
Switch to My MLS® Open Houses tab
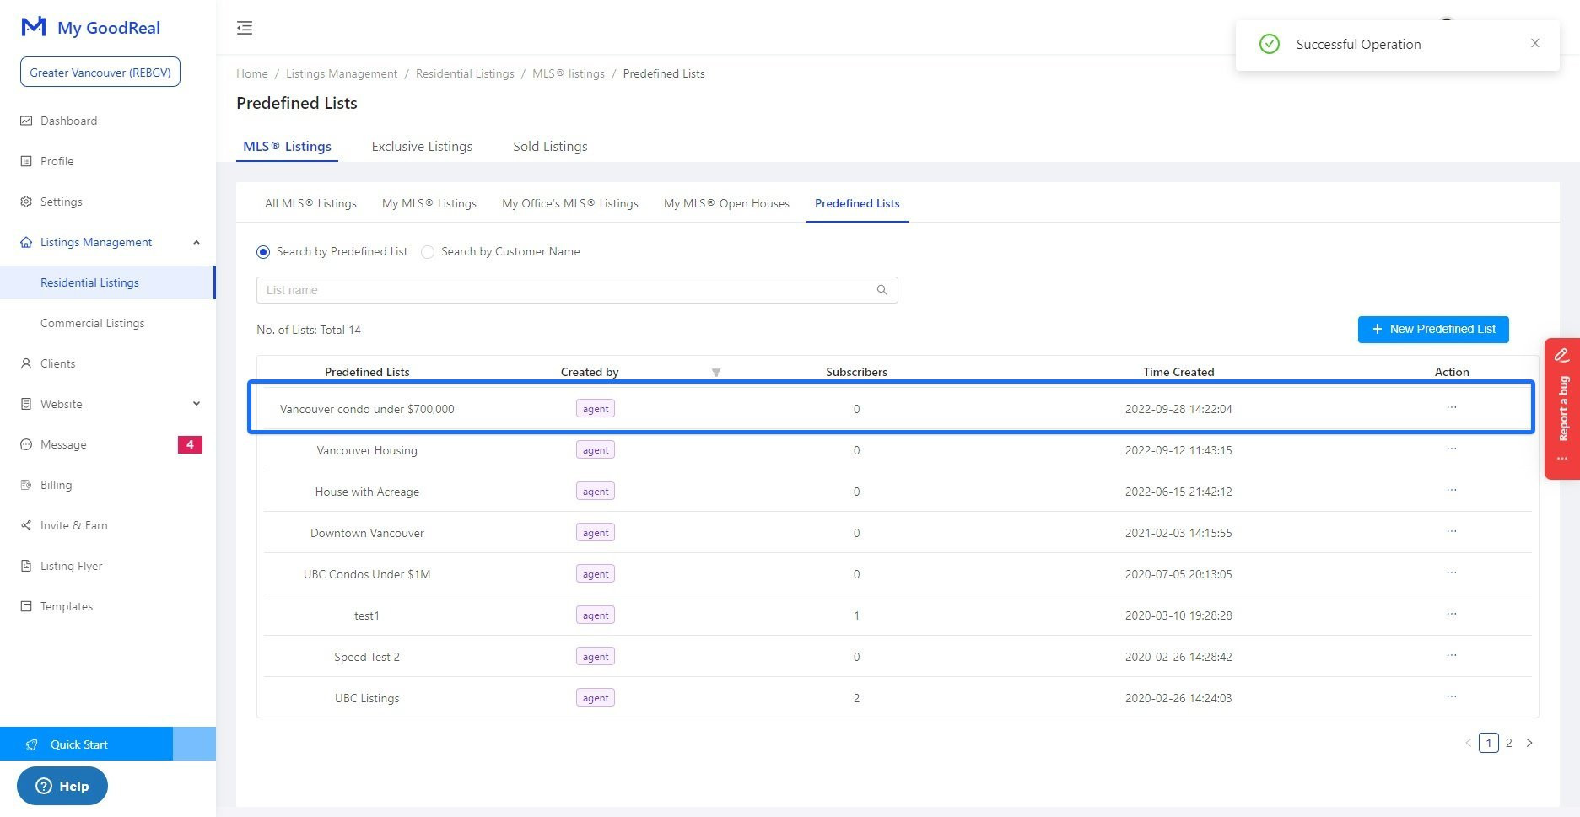pos(726,203)
